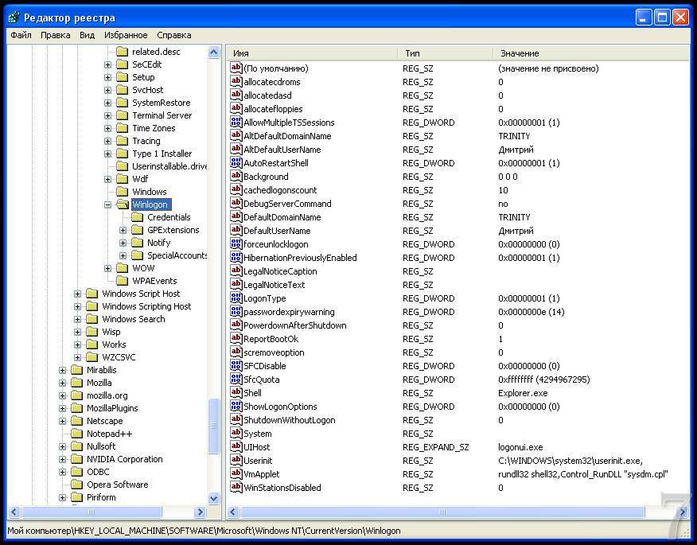
Task: Click the Shell string value icon
Action: coord(236,393)
